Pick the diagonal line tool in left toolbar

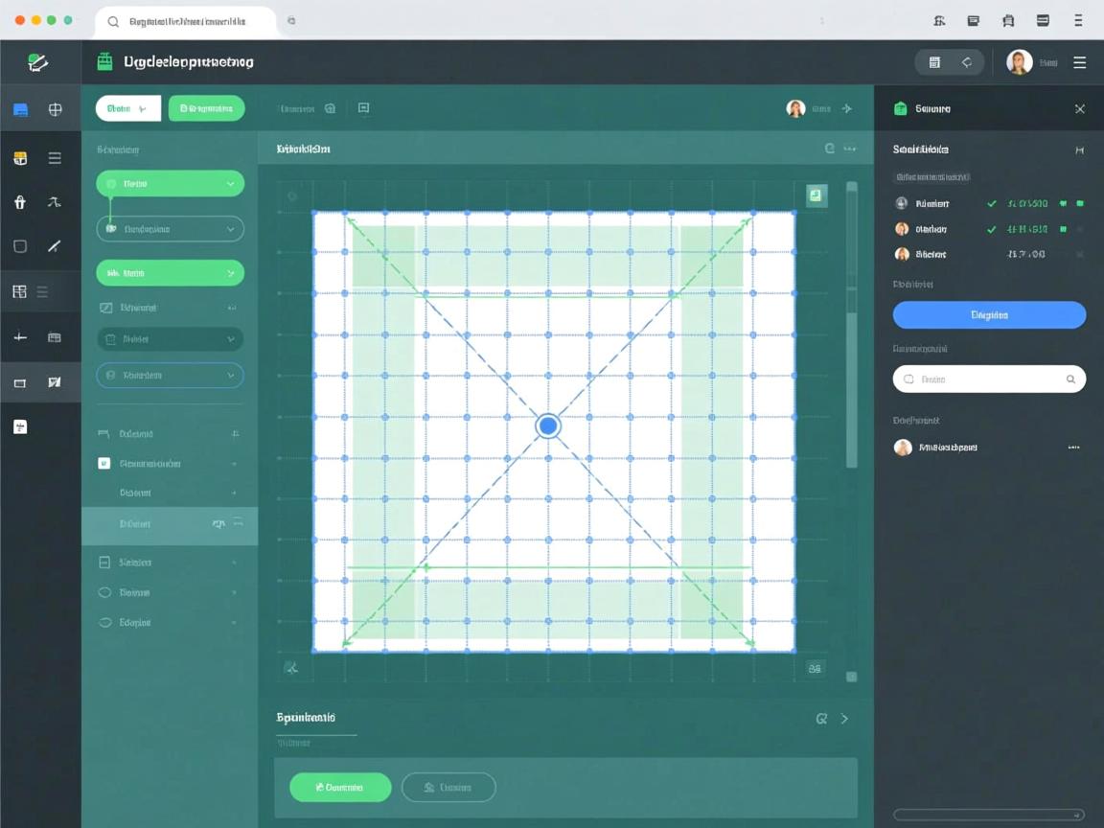(x=55, y=246)
